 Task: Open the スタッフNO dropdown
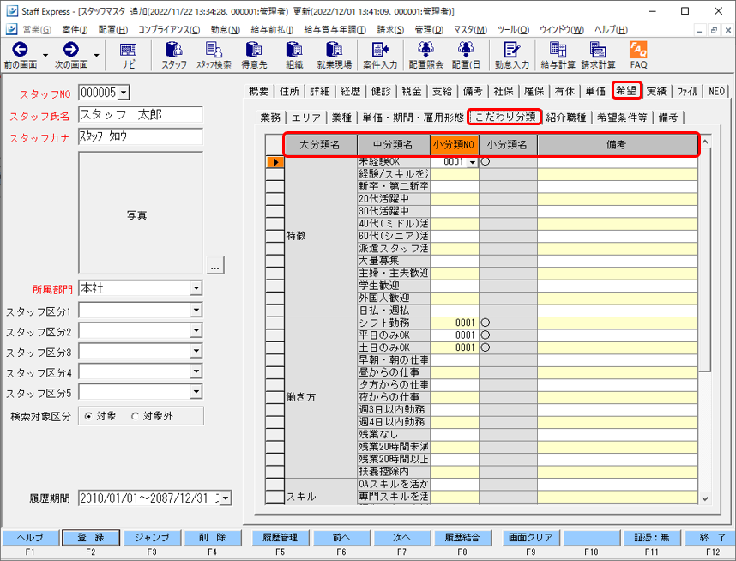click(124, 93)
